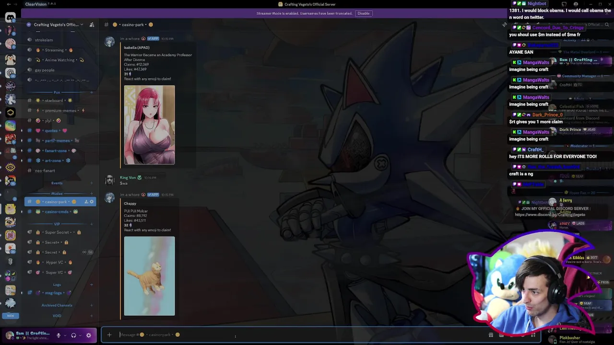This screenshot has height=345, width=614.
Task: Expand the fanart-zone channel threads arrow
Action: [x=22, y=150]
